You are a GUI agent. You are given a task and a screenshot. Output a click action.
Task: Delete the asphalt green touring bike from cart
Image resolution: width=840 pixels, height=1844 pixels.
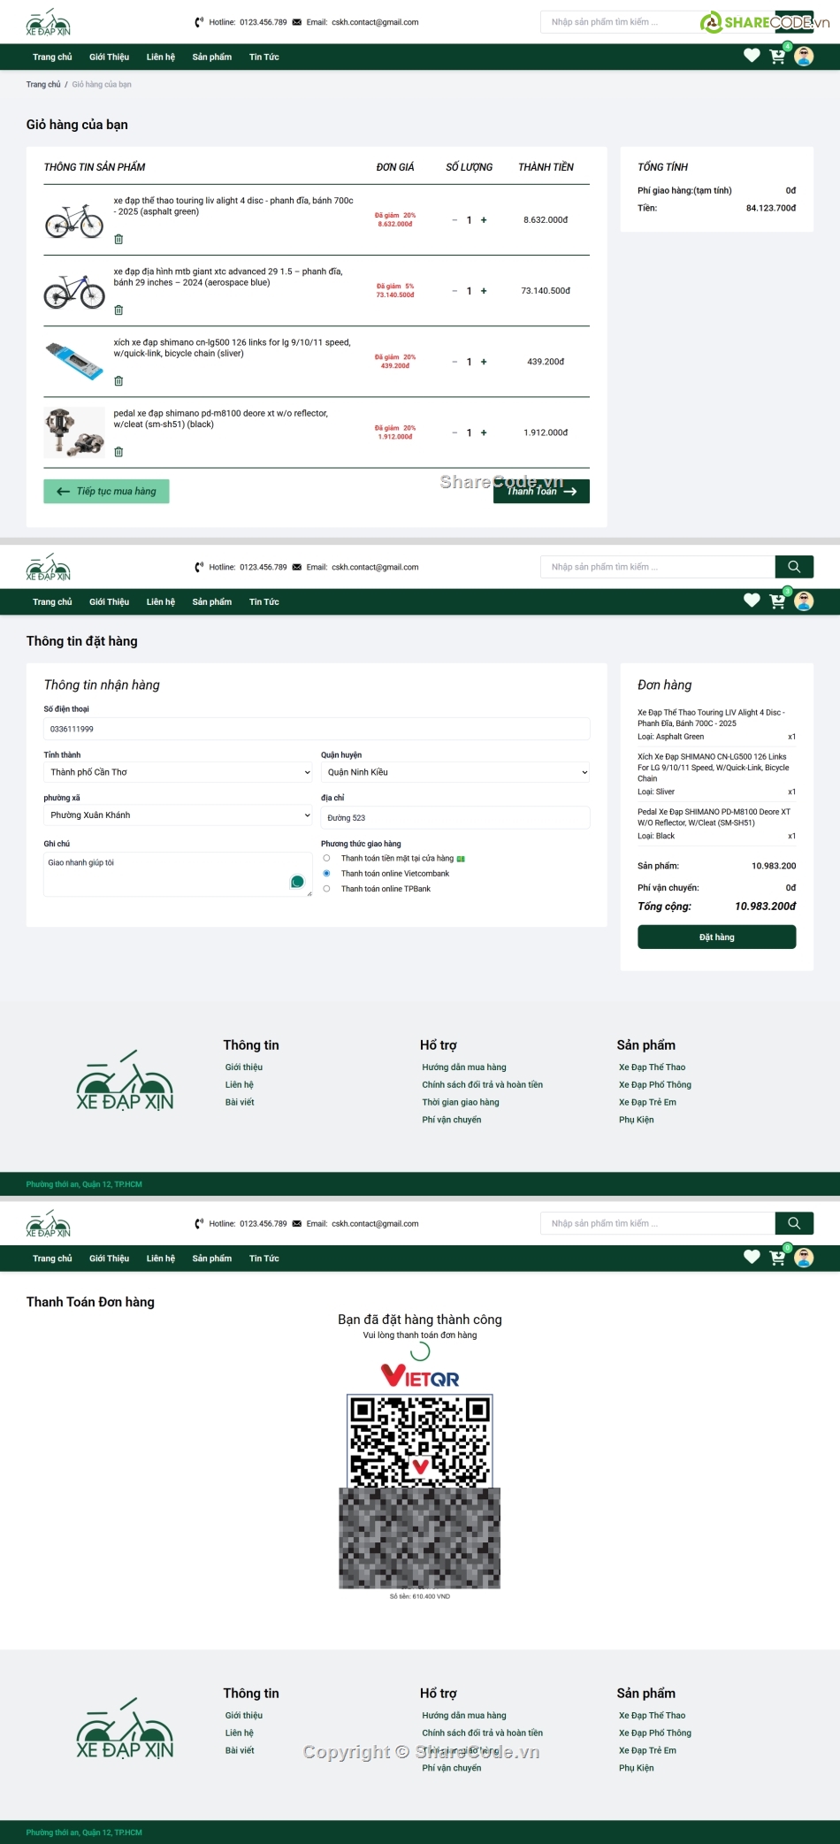pos(118,239)
